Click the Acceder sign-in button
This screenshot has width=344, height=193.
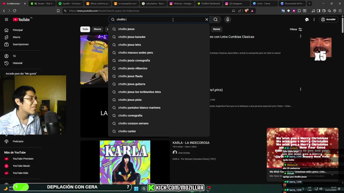tap(328, 20)
